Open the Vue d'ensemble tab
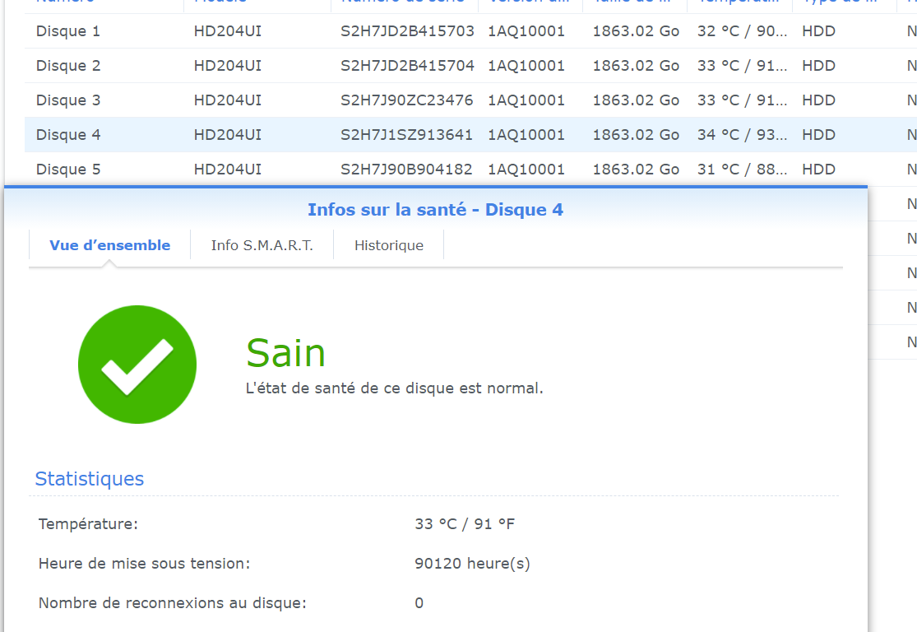The height and width of the screenshot is (632, 917). click(110, 244)
